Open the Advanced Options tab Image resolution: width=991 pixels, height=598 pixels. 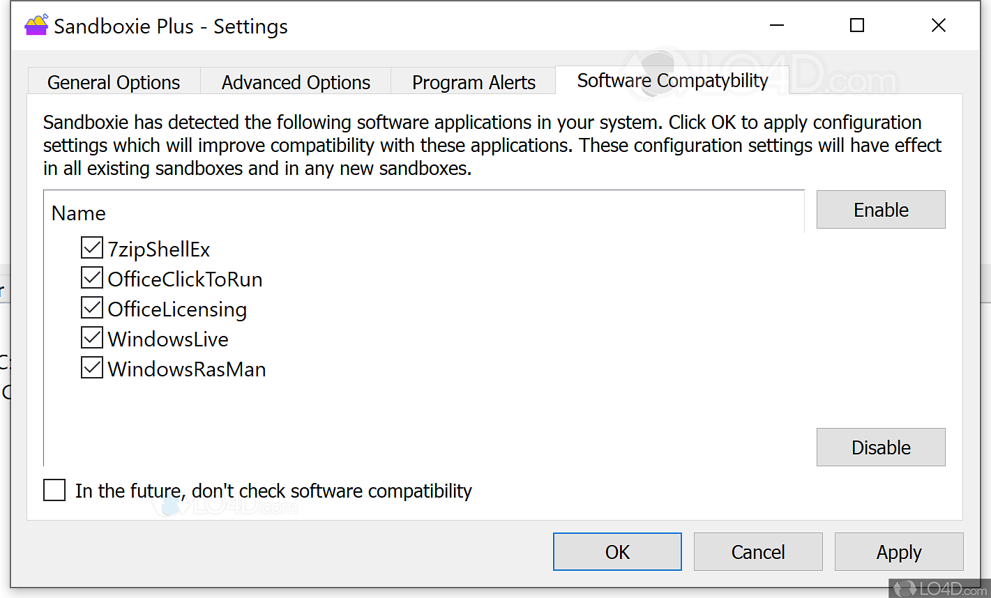tap(296, 82)
